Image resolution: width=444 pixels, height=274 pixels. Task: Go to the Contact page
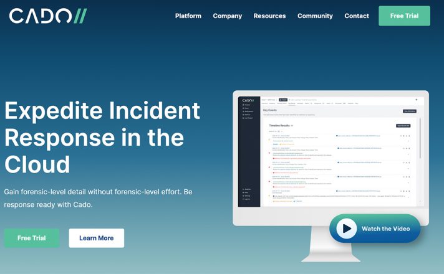357,16
